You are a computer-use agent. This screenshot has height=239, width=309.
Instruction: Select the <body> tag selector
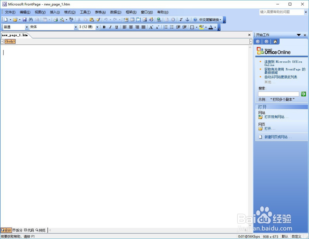pyautogui.click(x=10, y=41)
